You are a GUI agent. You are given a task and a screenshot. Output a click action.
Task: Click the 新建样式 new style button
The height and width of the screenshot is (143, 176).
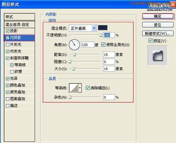point(158,34)
